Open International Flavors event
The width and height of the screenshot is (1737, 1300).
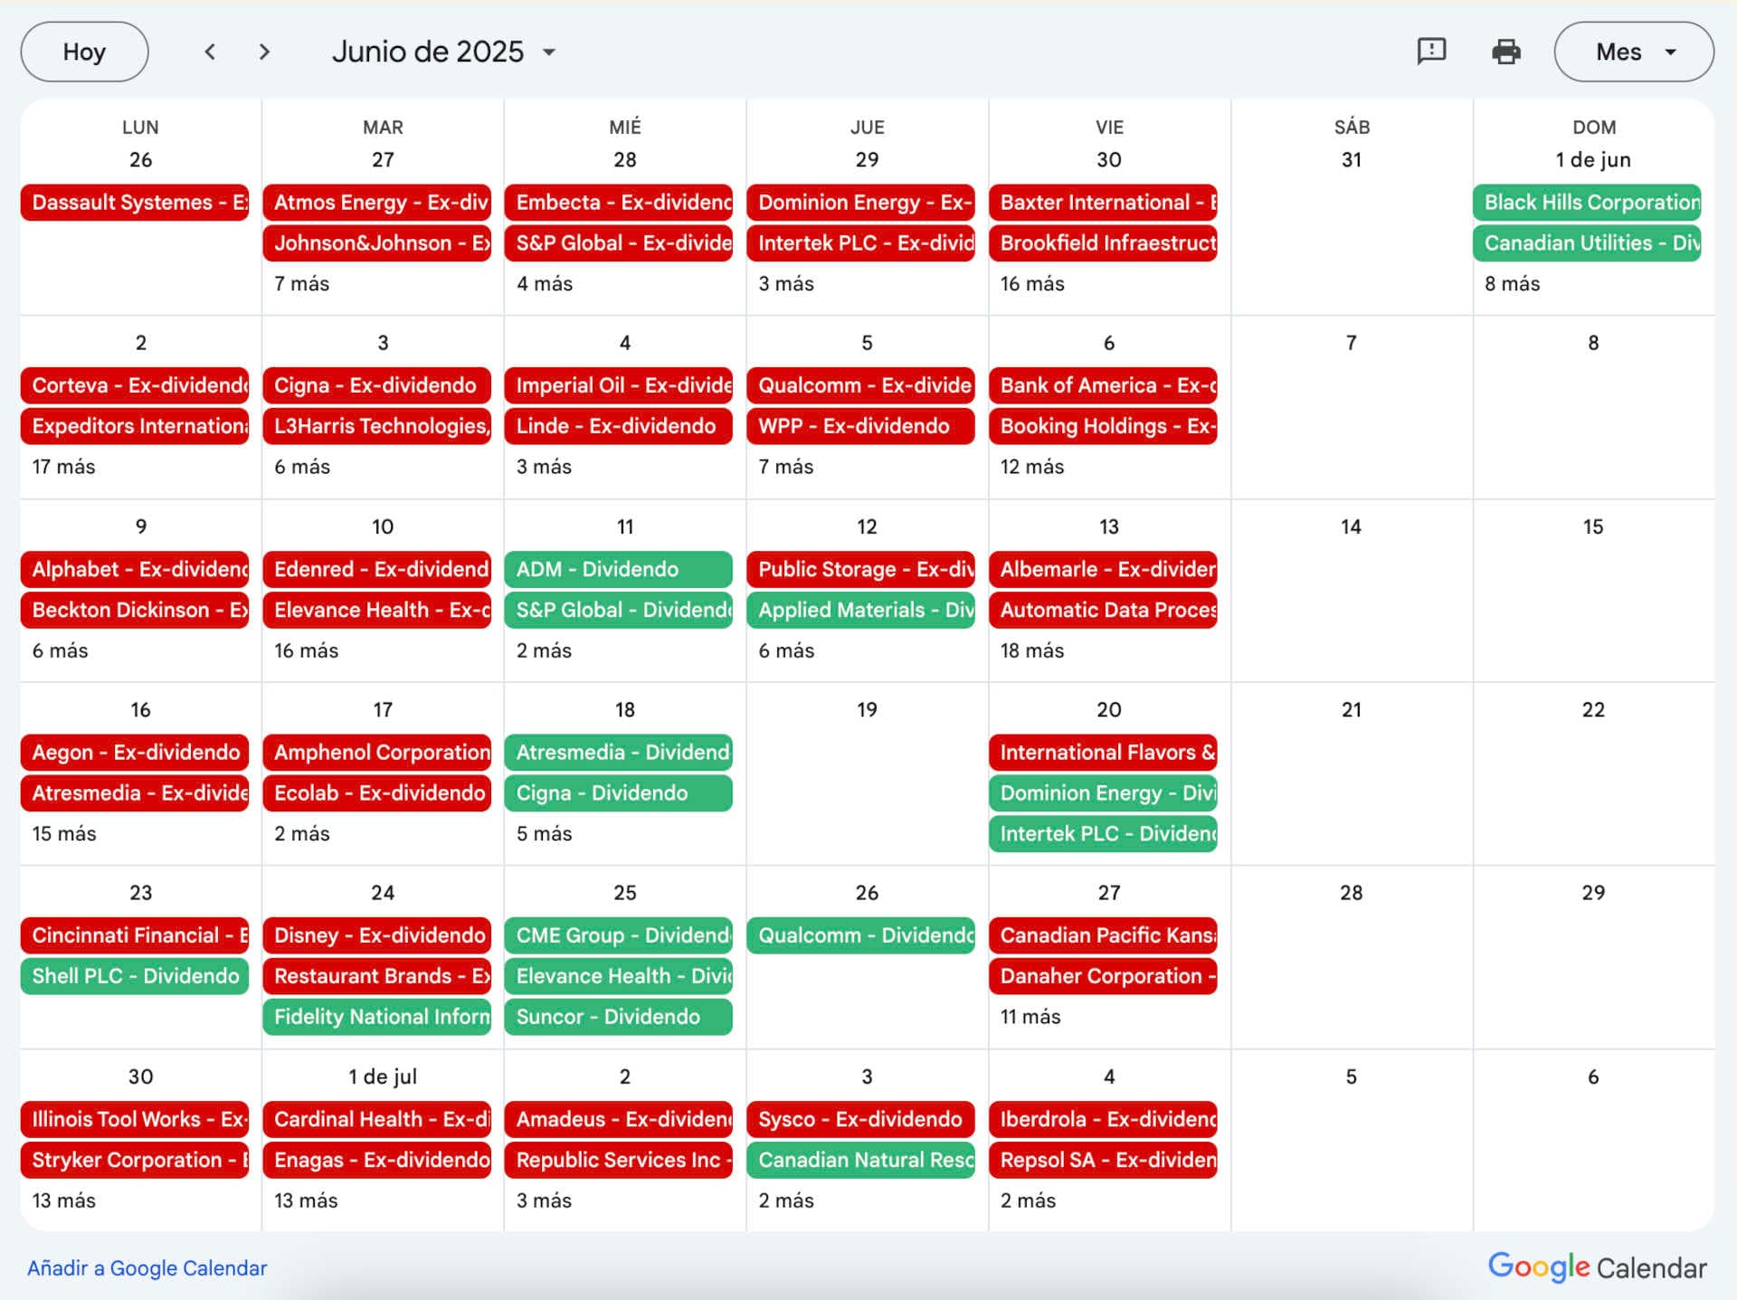tap(1103, 753)
